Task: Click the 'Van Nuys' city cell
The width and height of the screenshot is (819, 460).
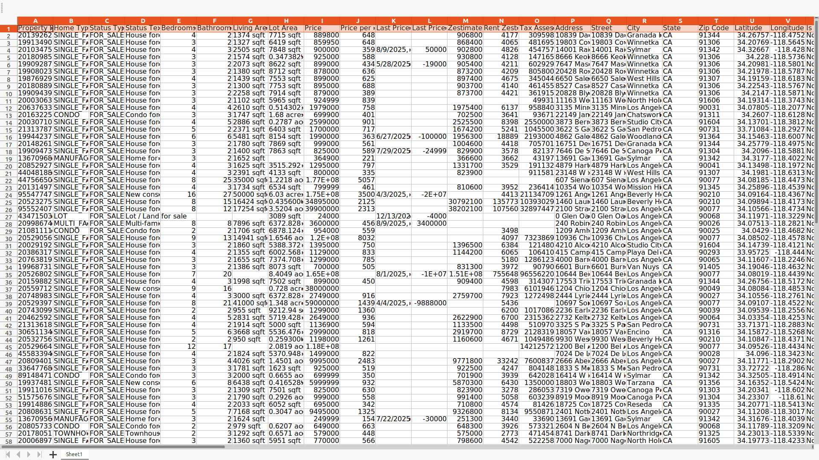Action: pyautogui.click(x=645, y=267)
